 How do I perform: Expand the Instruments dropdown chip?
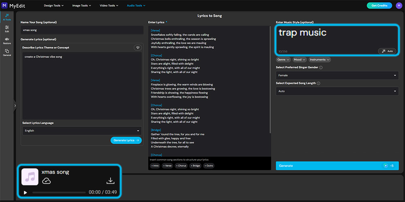pos(320,59)
